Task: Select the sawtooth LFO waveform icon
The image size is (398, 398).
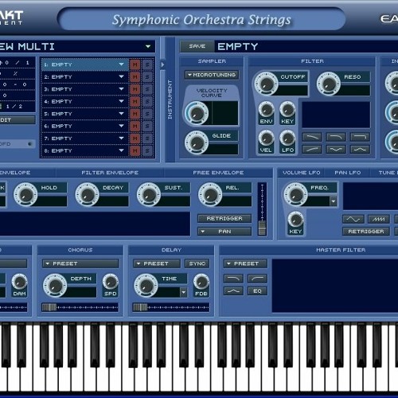Action: (x=379, y=219)
